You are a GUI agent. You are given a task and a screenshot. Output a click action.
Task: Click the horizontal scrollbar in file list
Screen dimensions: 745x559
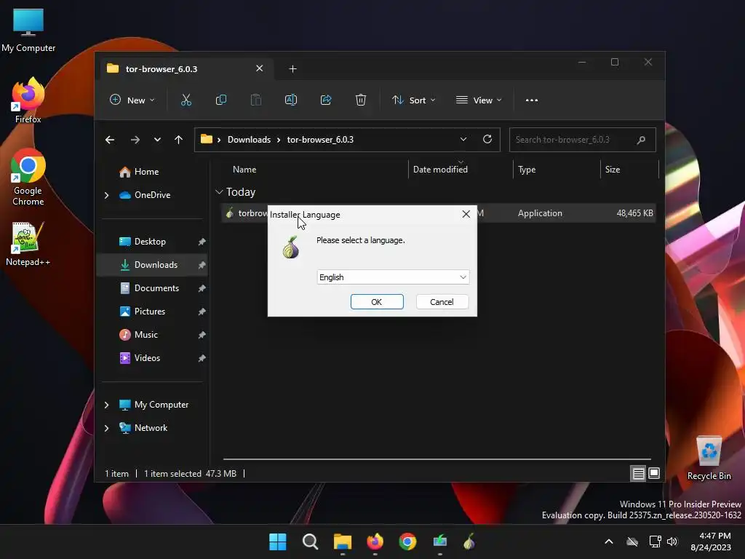tap(437, 459)
